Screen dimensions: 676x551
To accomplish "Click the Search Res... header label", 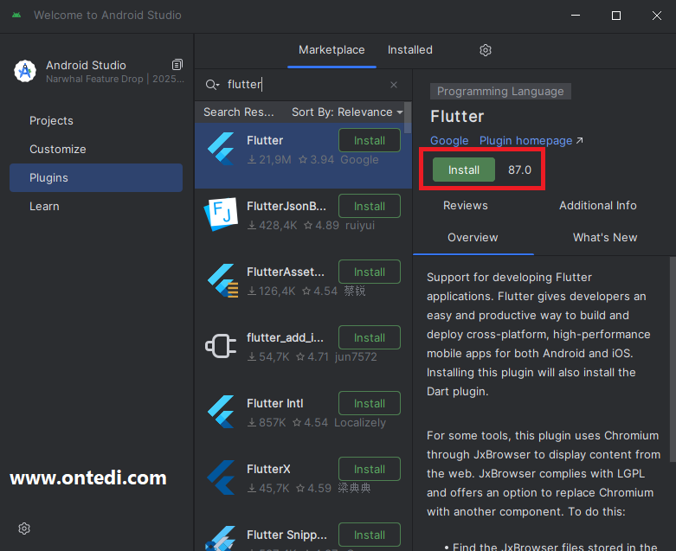I will [x=239, y=112].
